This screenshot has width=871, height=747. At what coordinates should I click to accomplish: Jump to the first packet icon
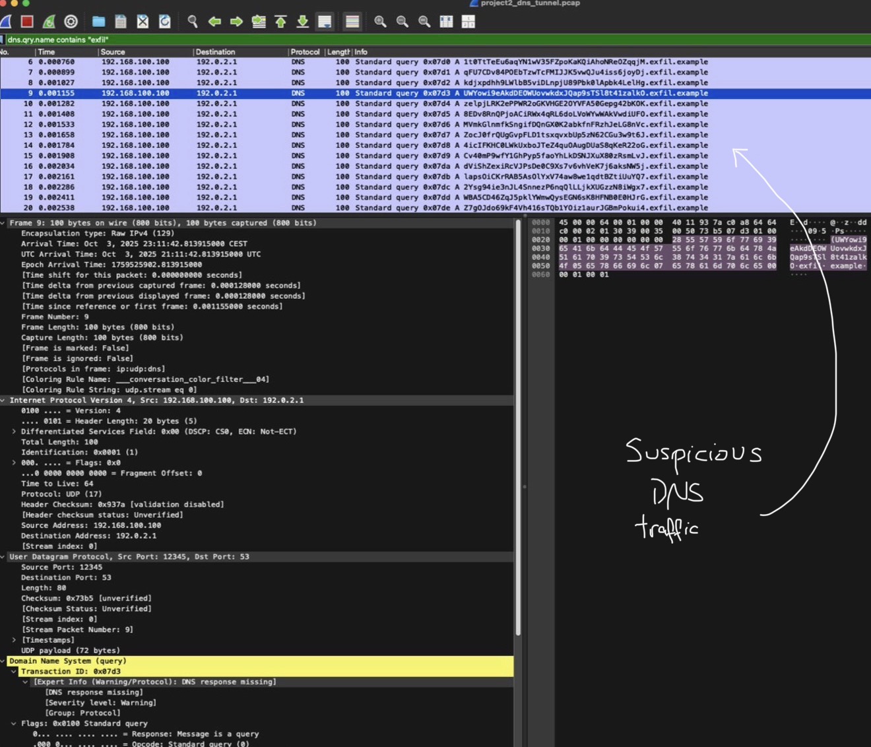click(x=280, y=22)
